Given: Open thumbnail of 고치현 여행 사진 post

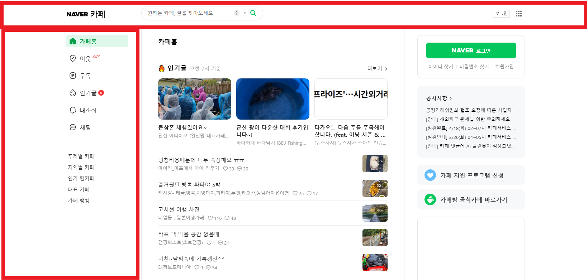Looking at the screenshot, I should (x=375, y=213).
